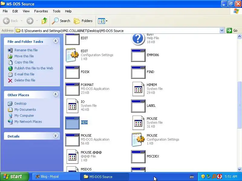Viewport: 242px width, 181px height.
Task: Open the Favorites menu
Action: click(41, 11)
